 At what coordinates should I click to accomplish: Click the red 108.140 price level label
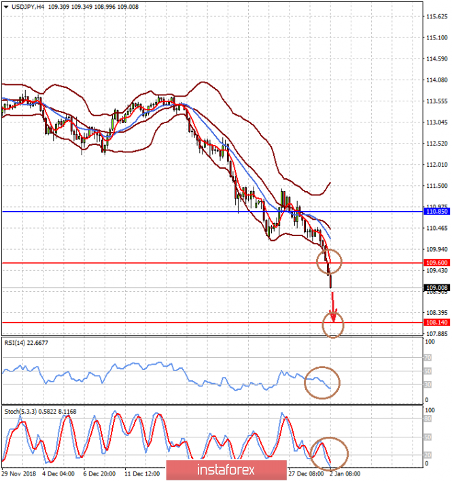click(x=436, y=322)
